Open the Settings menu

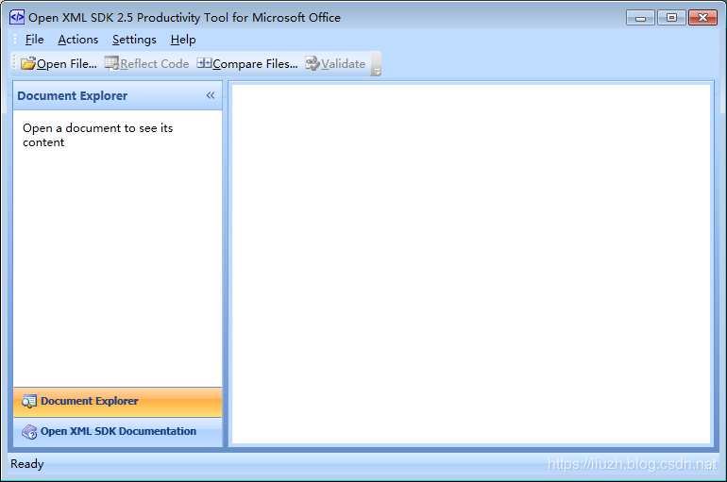pos(134,40)
